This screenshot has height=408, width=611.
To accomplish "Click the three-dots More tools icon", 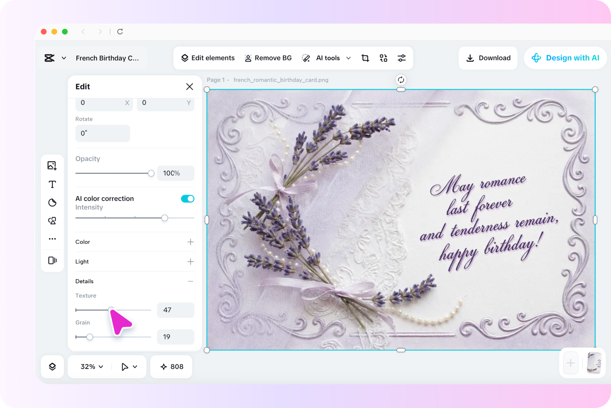I will (52, 239).
